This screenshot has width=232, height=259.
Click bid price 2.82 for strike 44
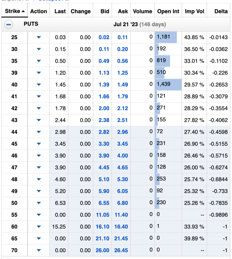tap(104, 132)
